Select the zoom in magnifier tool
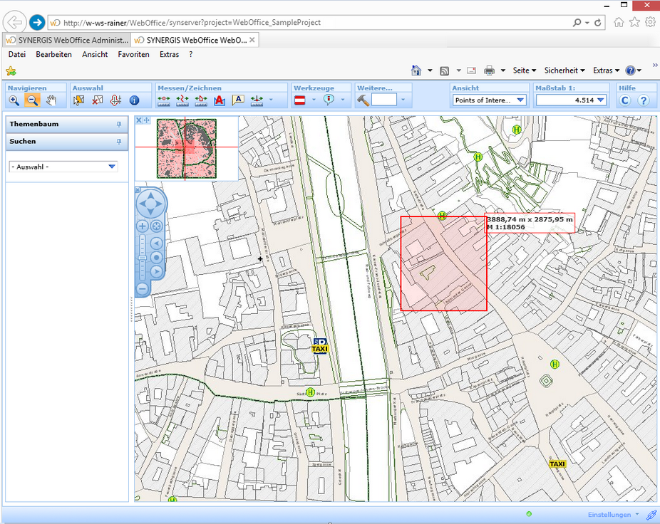 (x=14, y=100)
